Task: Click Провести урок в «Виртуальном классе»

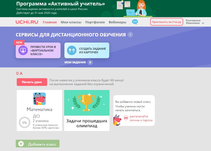Action: (x=38, y=50)
